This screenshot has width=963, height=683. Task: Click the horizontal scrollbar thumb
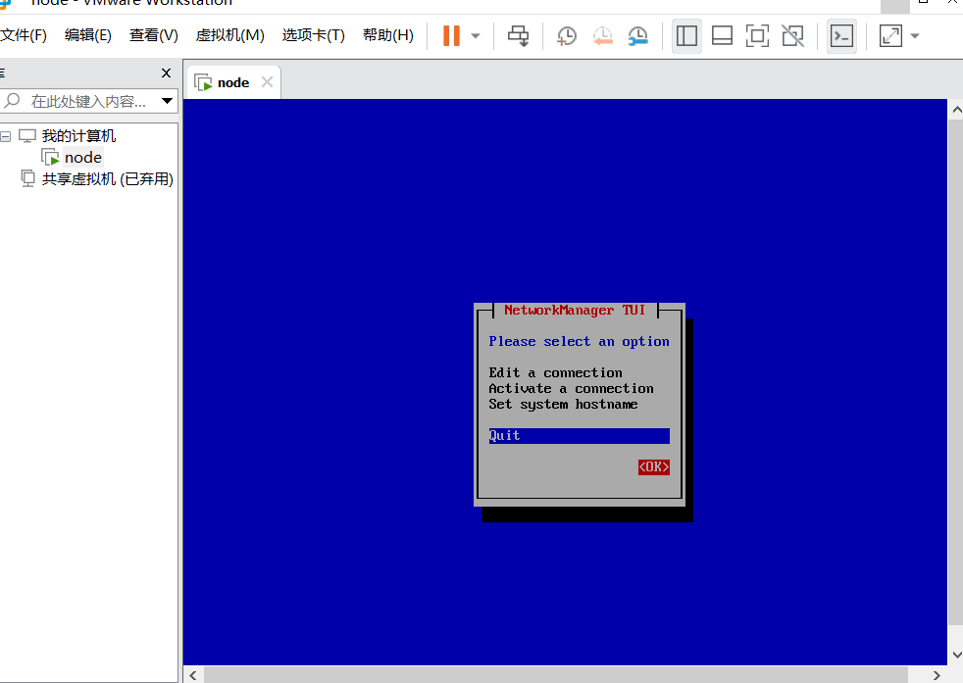tap(556, 675)
